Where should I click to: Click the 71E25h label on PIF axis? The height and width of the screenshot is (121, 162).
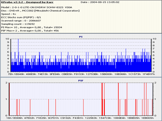41,118
